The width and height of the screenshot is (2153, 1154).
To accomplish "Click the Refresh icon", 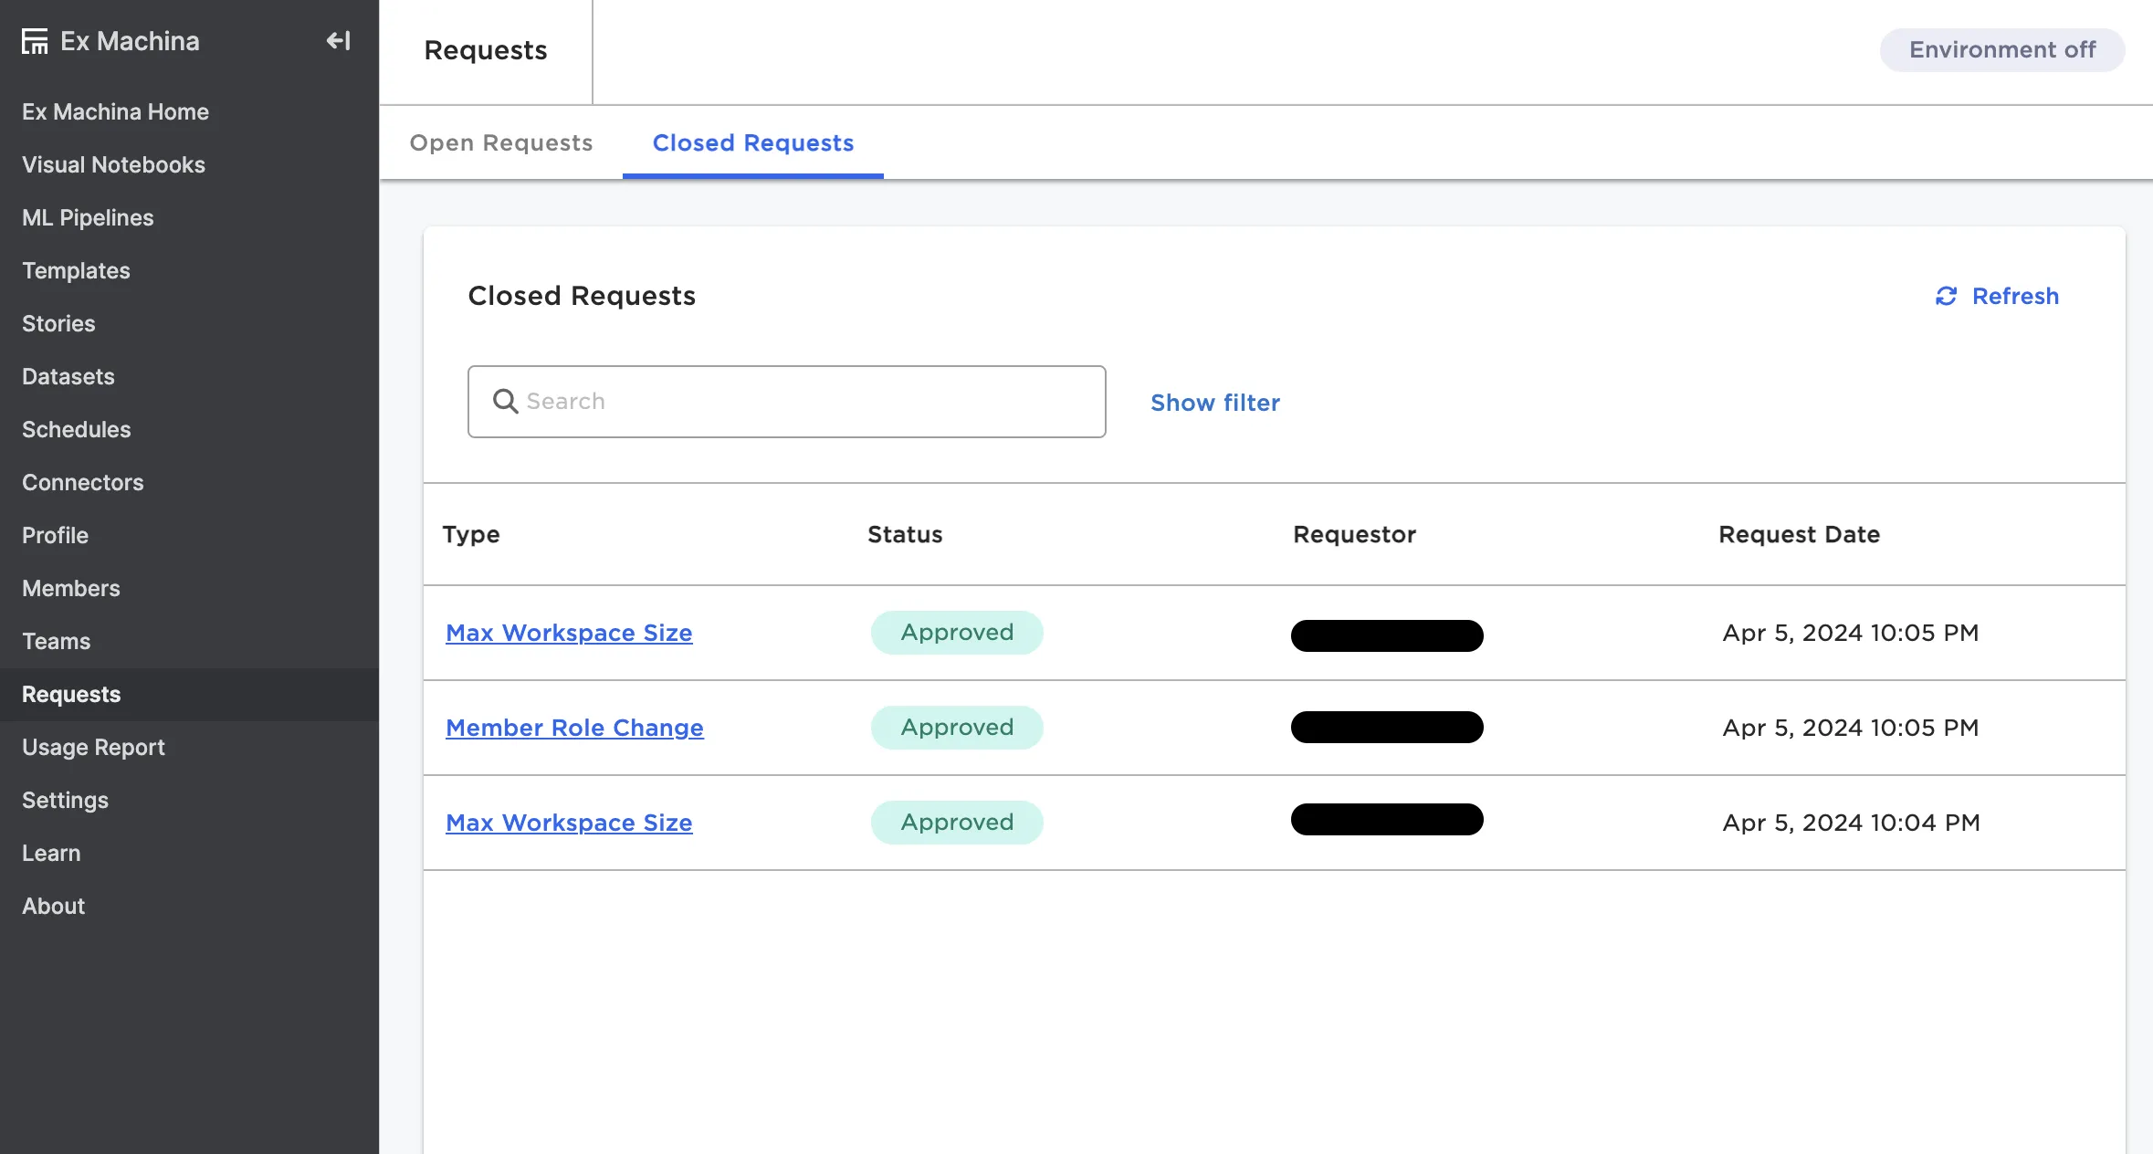I will tap(1946, 296).
